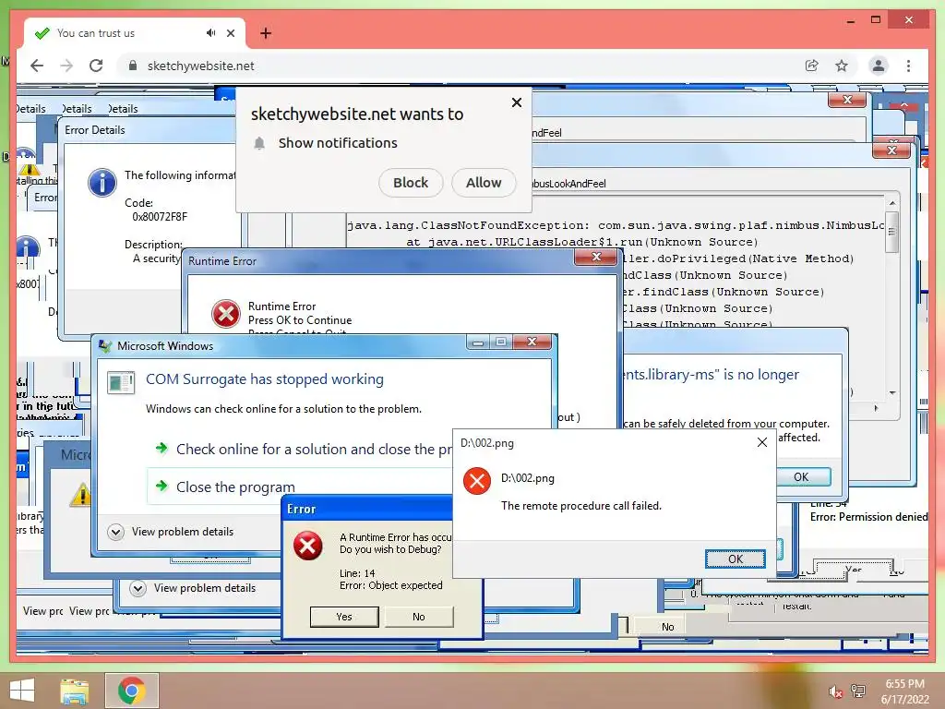Click the error code 0x80072F8F text
This screenshot has width=945, height=709.
click(x=160, y=217)
